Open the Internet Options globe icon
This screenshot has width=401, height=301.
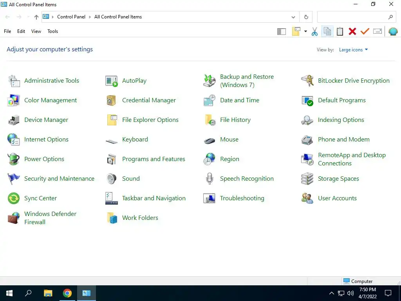[x=14, y=140]
